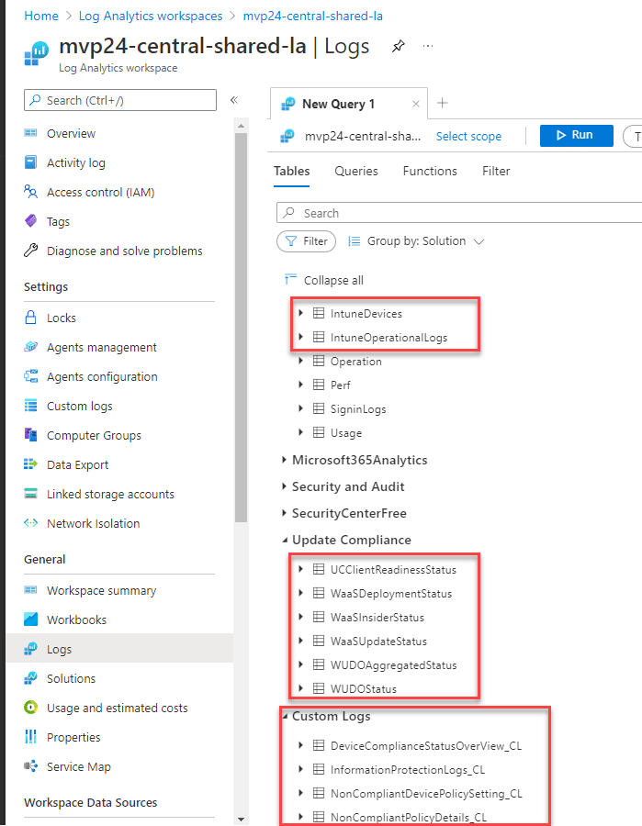Click the Computer Groups icon
Image resolution: width=642 pixels, height=826 pixels.
(x=30, y=435)
